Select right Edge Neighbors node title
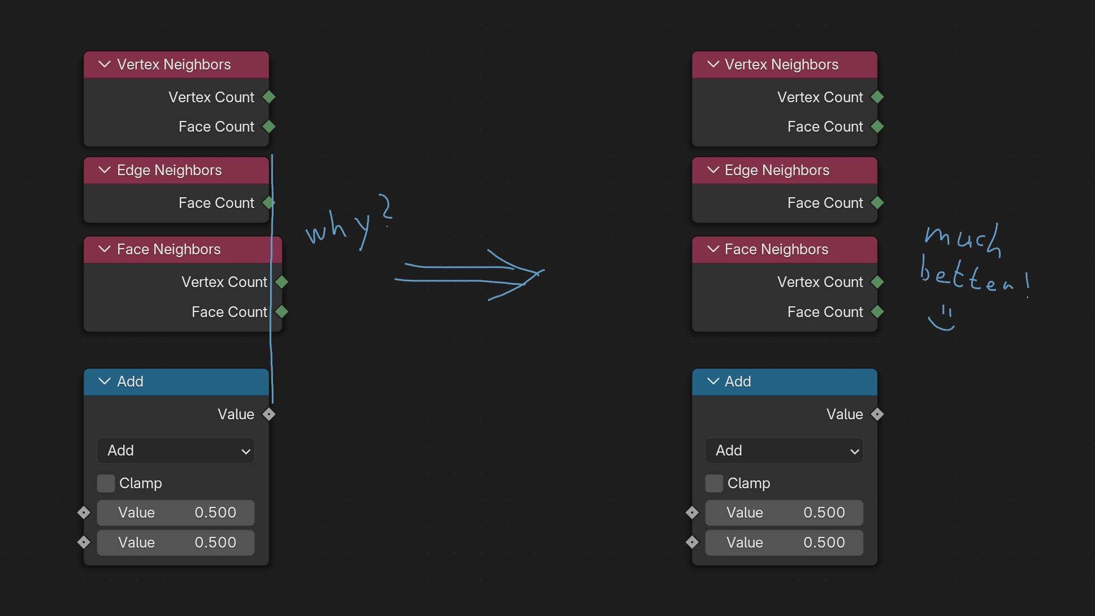This screenshot has width=1095, height=616. click(x=777, y=170)
